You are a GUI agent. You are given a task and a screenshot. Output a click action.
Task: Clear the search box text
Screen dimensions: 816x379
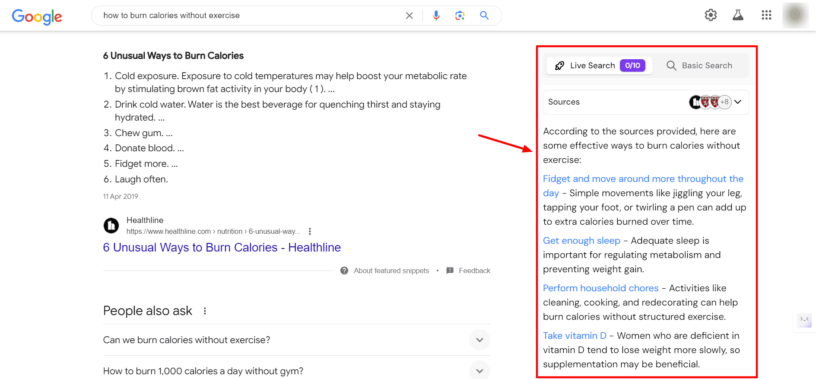(x=409, y=16)
